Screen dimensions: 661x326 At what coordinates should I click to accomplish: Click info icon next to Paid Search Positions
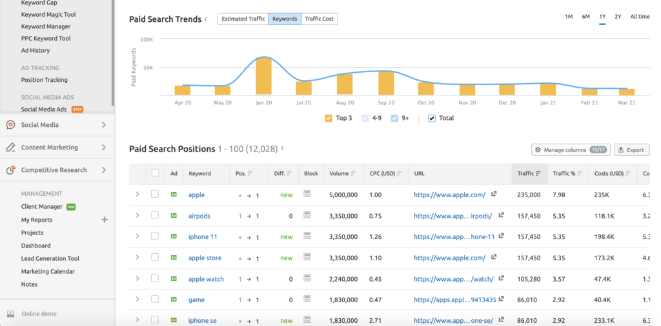282,148
